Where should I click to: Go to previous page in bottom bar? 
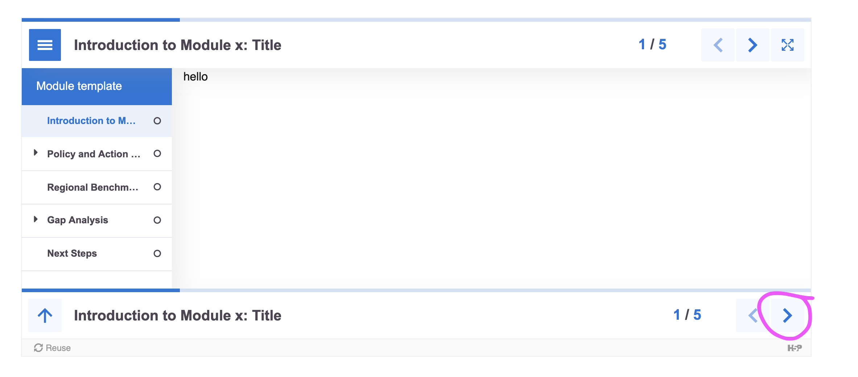753,315
